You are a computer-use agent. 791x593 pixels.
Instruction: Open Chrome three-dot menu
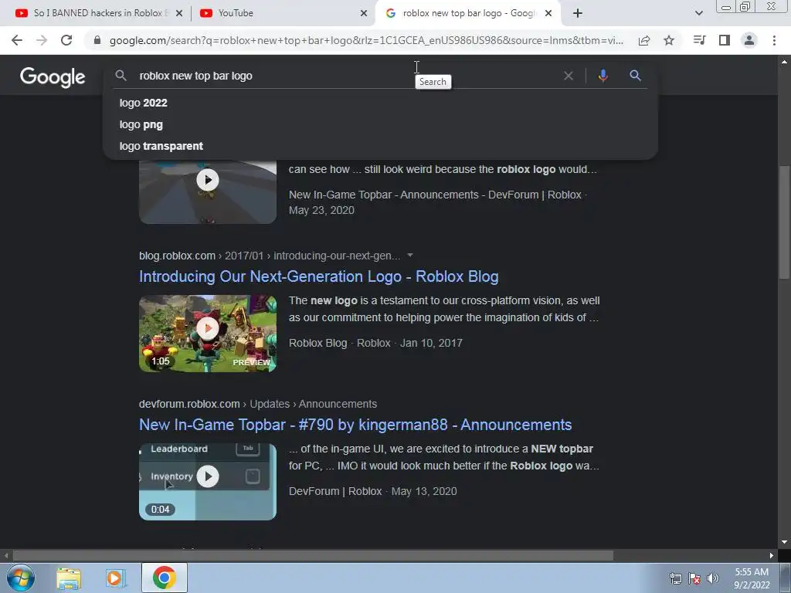pyautogui.click(x=774, y=40)
